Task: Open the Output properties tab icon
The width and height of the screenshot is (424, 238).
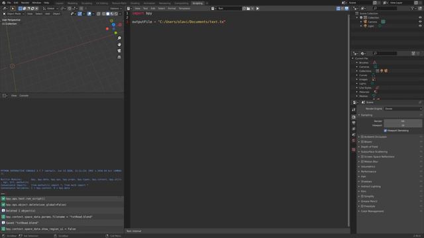Action: [x=354, y=123]
